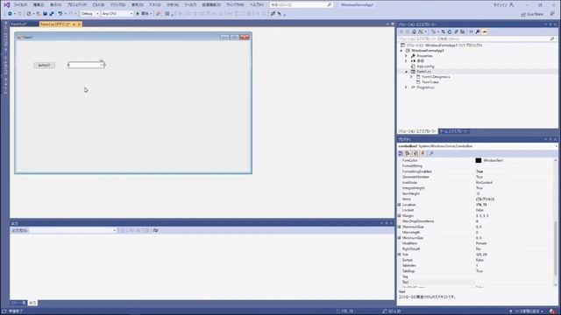The height and width of the screenshot is (315, 561).
Task: Click the sign-in account icon
Action: 511,5
